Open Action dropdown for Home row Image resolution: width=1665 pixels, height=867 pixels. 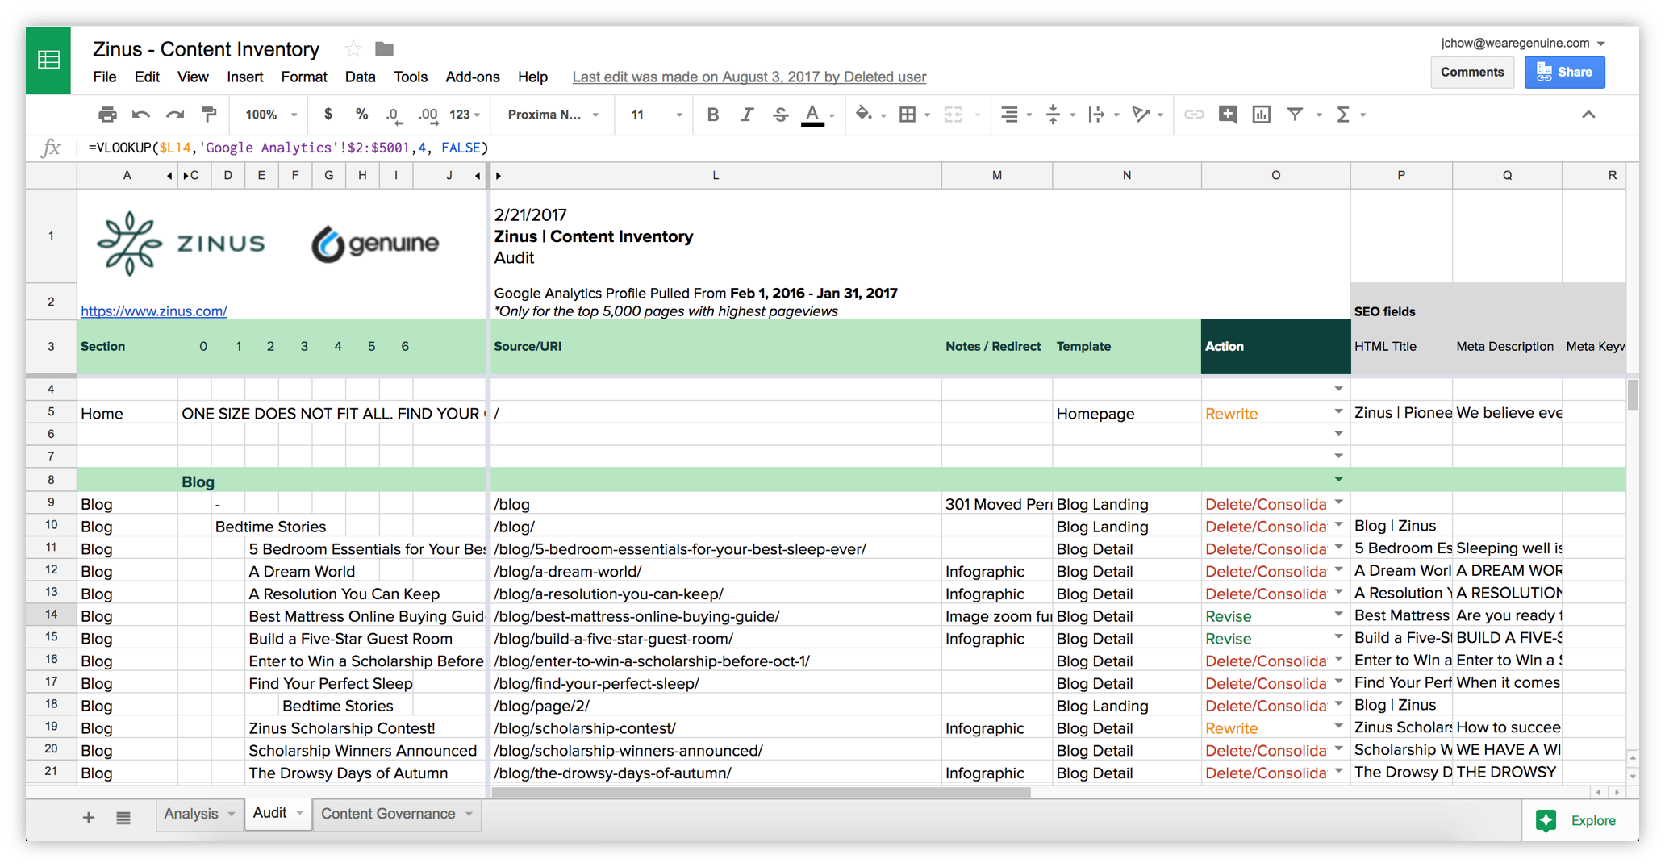[x=1338, y=411]
